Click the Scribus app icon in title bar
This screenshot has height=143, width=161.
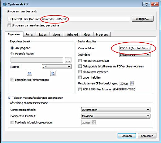(x=5, y=4)
